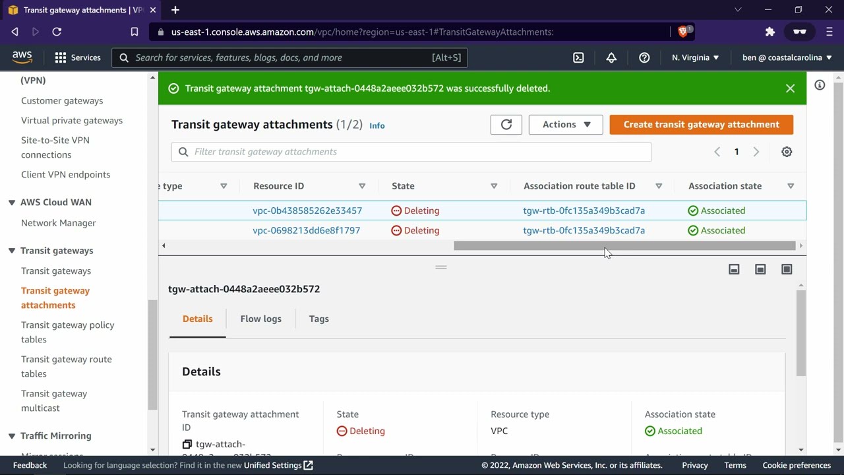Open the Services grid menu
Viewport: 844px width, 475px height.
(x=78, y=57)
